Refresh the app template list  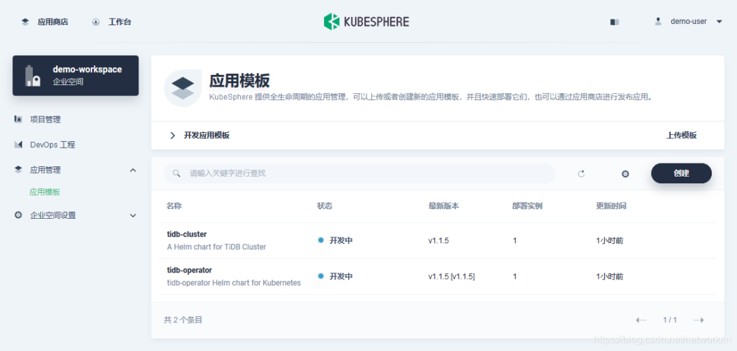point(581,174)
